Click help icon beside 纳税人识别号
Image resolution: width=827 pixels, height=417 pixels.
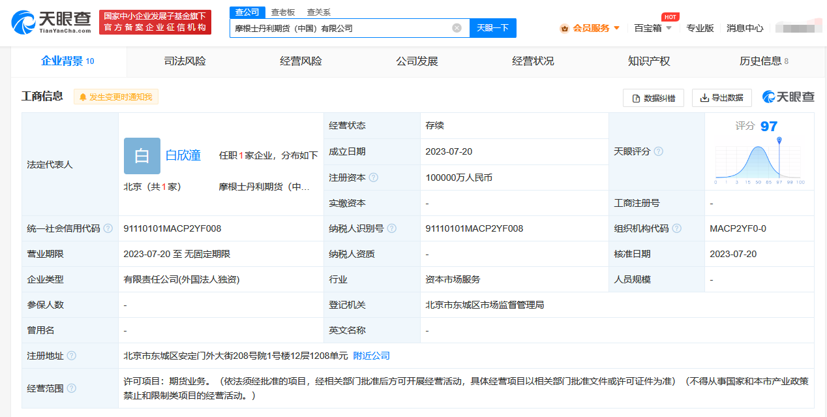click(391, 228)
